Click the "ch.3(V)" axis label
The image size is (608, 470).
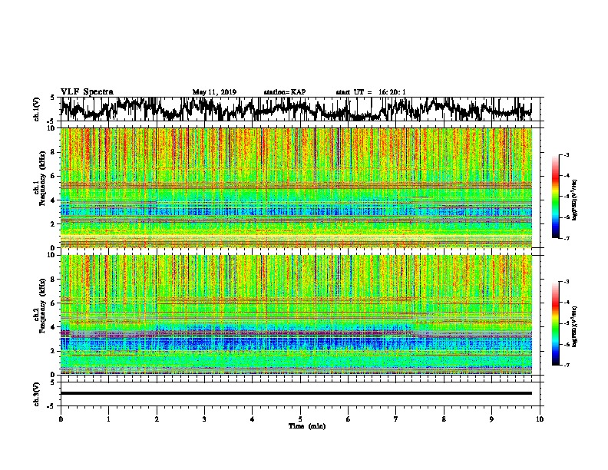click(x=37, y=394)
